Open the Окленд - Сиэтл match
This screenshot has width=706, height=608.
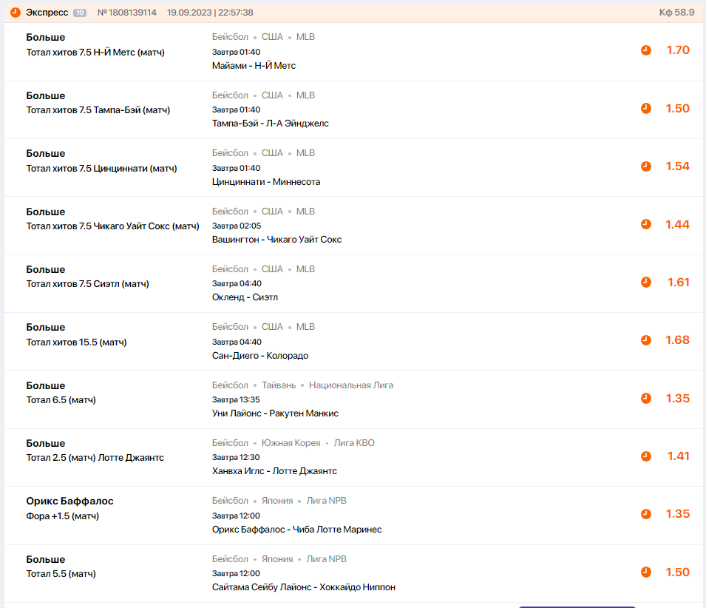coord(245,297)
